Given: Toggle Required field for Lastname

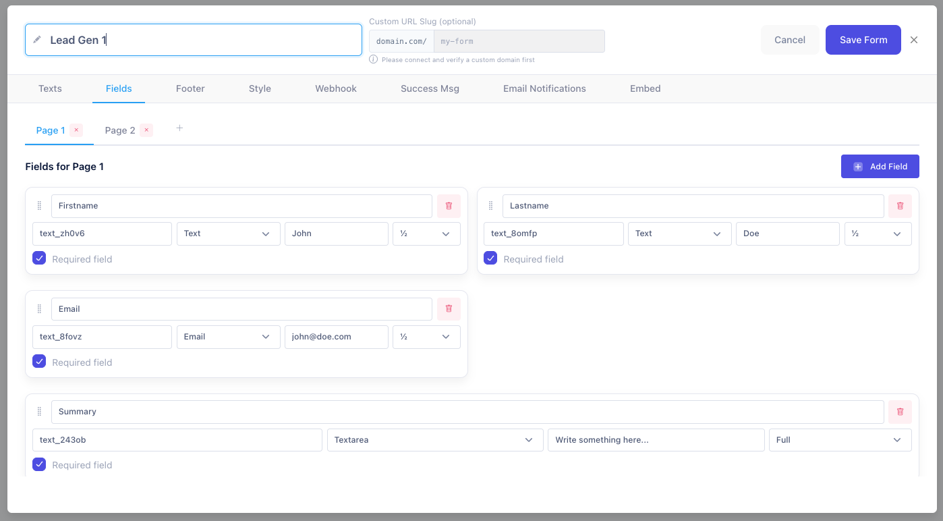Looking at the screenshot, I should point(490,257).
